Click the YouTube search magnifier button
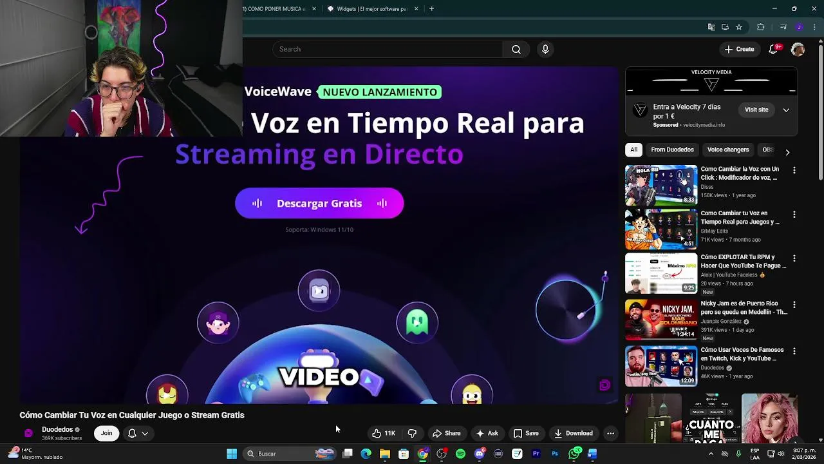The image size is (824, 464). coord(516,49)
